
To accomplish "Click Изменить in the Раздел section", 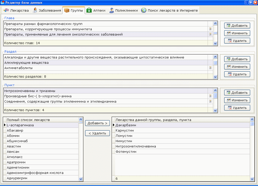I will point(237,67).
